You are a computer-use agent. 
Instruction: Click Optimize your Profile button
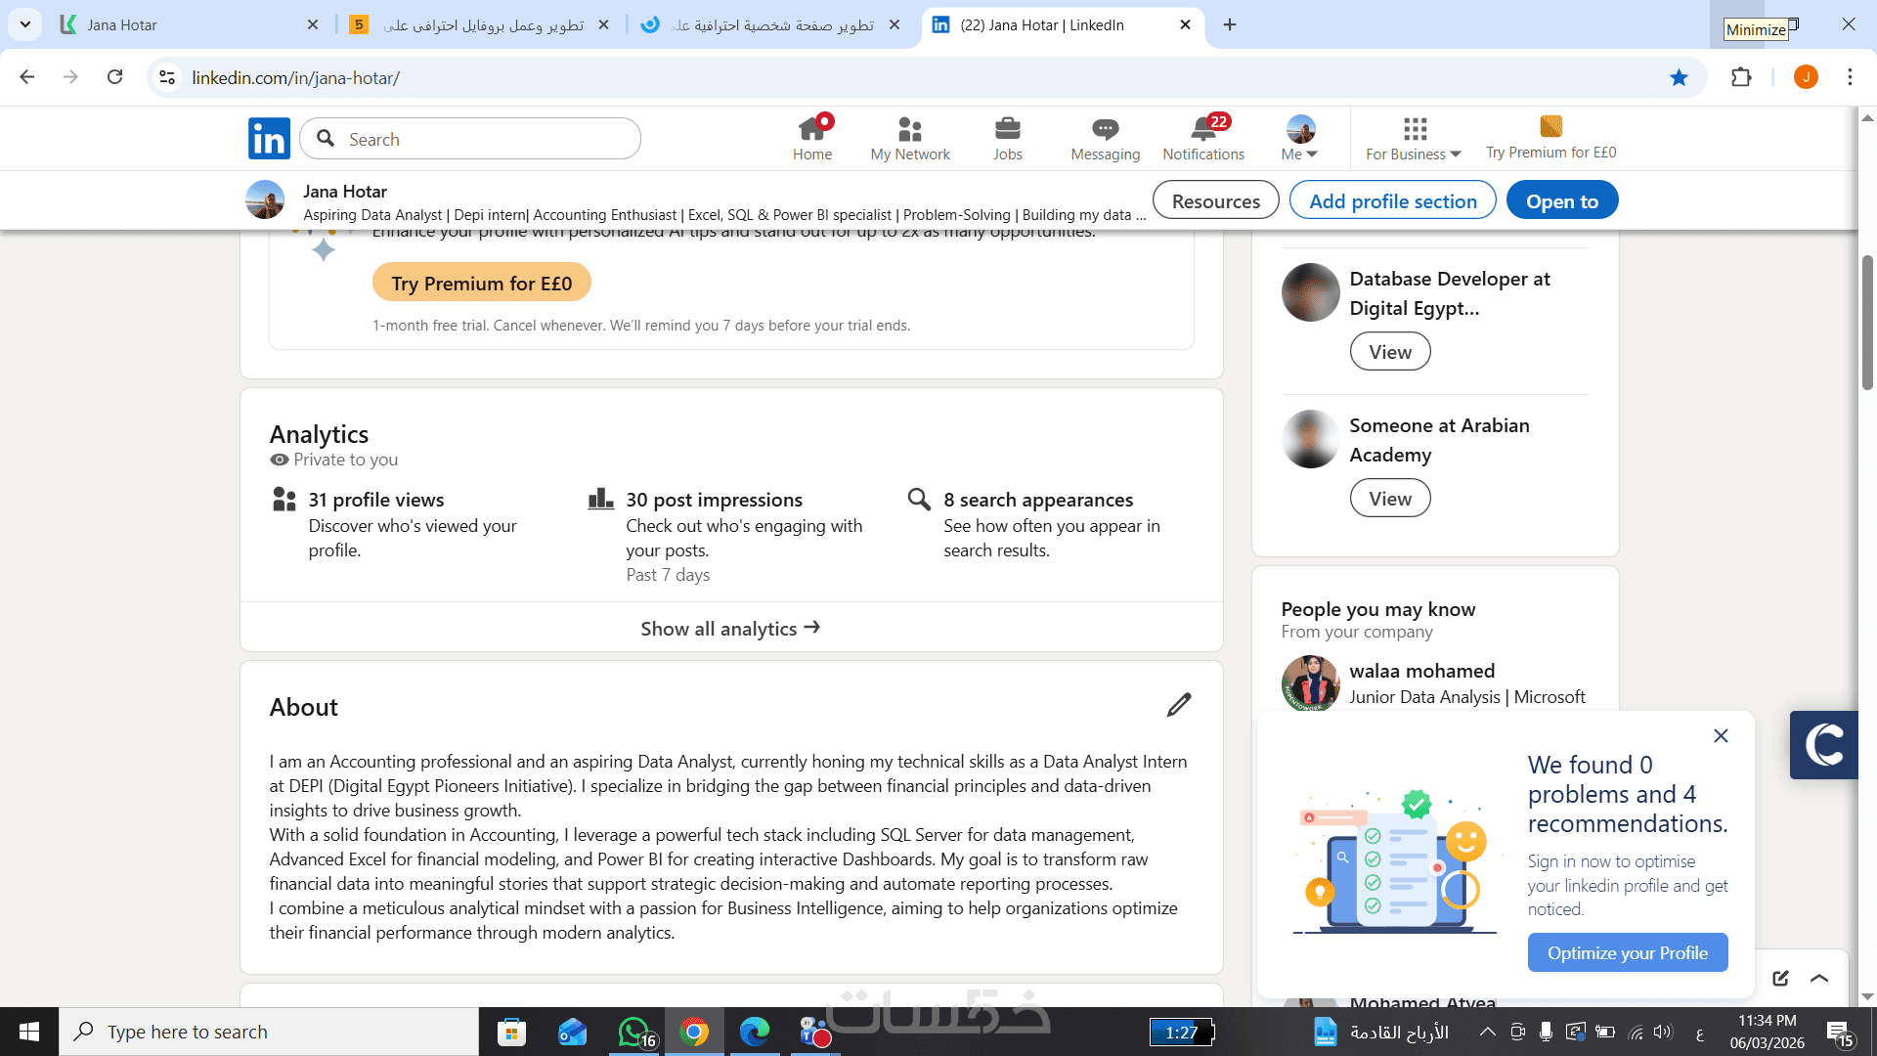(x=1628, y=952)
